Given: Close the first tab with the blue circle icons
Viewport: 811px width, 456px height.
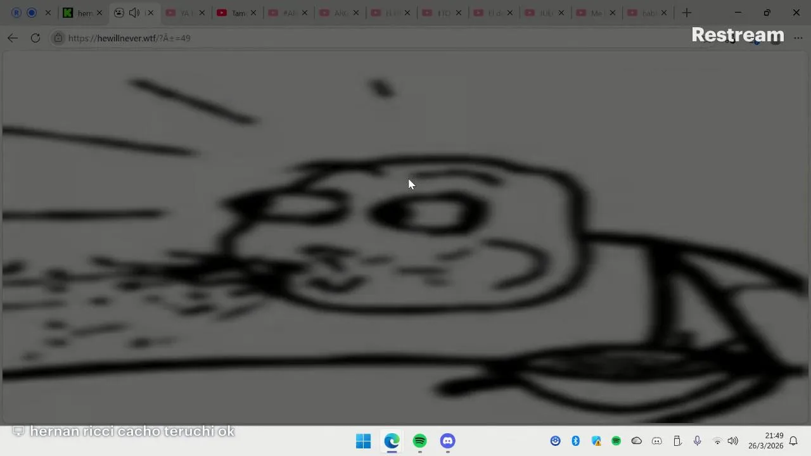Looking at the screenshot, I should (x=48, y=13).
